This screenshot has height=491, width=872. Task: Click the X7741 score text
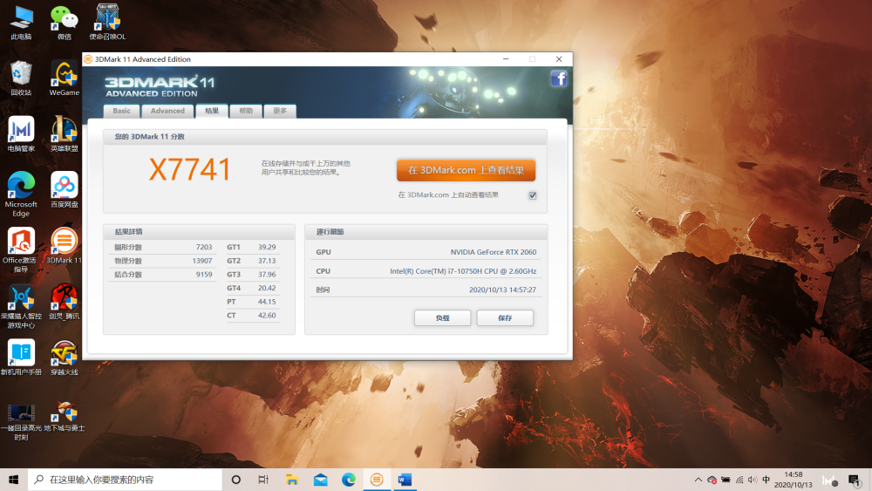coord(189,169)
